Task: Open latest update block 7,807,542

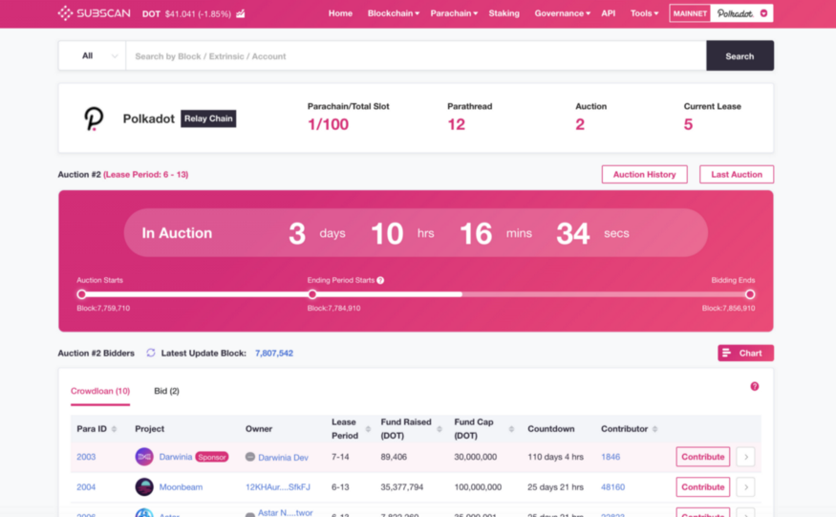Action: pyautogui.click(x=274, y=353)
